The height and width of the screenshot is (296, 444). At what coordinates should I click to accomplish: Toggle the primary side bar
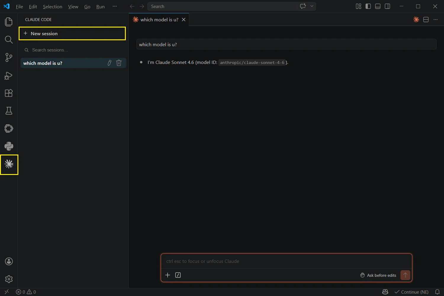[368, 6]
